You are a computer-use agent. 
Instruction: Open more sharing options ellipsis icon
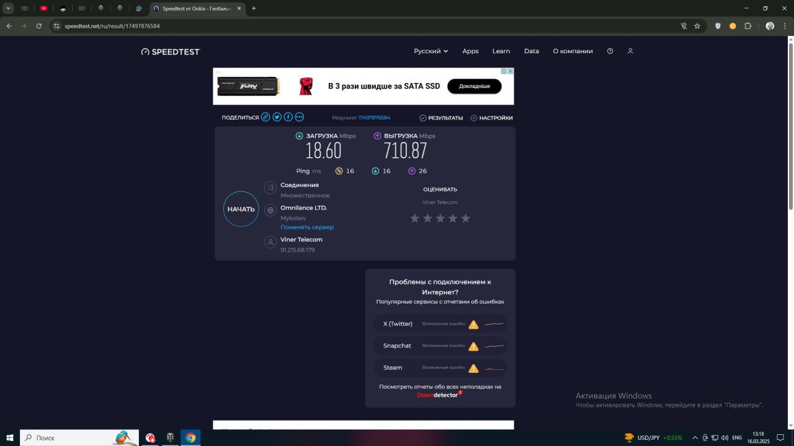pyautogui.click(x=300, y=117)
